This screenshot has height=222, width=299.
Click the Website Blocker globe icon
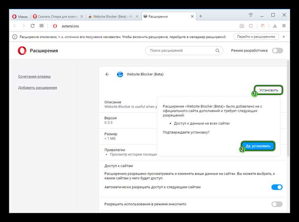coord(120,74)
